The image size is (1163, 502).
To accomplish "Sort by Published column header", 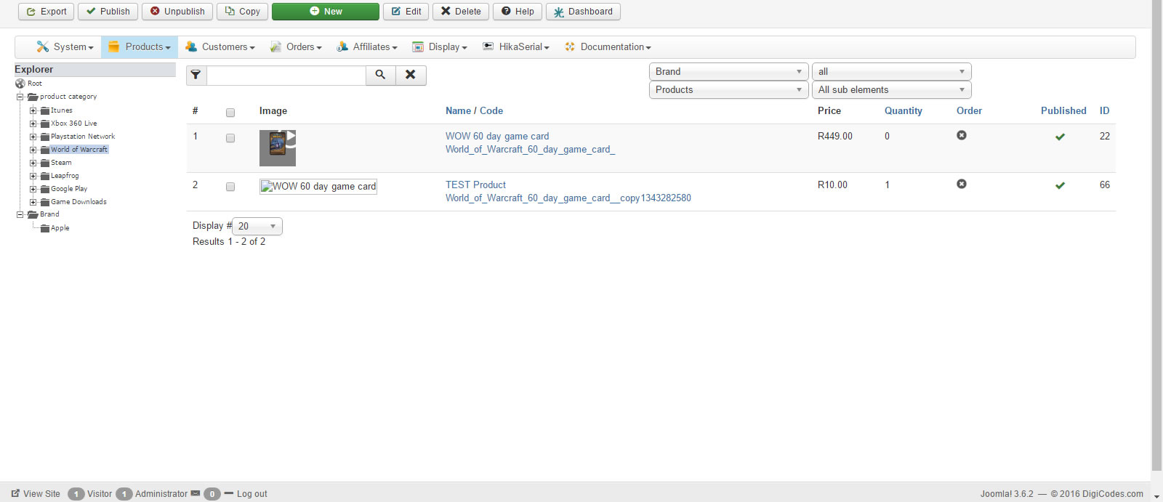I will click(1063, 110).
